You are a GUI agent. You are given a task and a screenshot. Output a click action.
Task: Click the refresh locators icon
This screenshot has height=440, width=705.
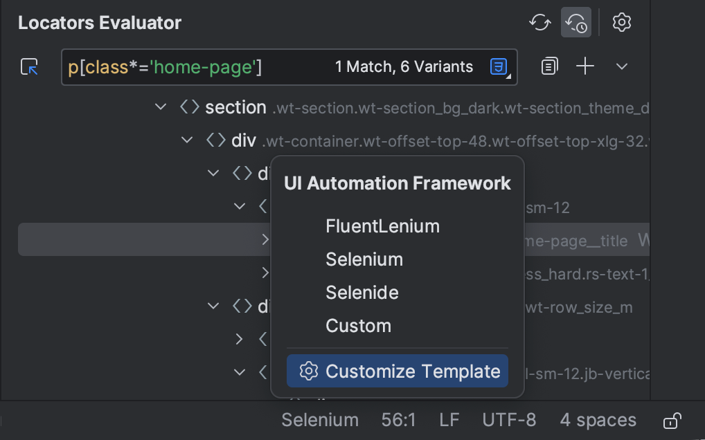pos(539,22)
